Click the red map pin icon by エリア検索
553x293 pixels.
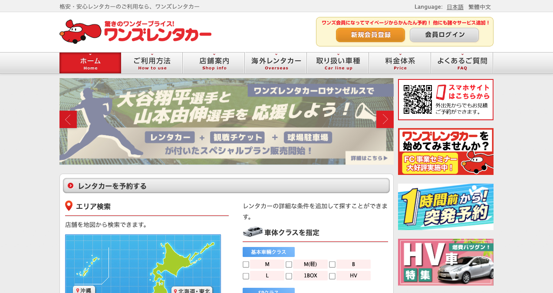tap(69, 206)
